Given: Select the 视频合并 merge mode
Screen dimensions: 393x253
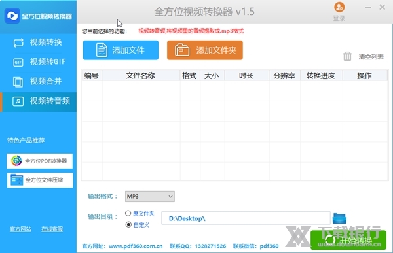Looking at the screenshot, I should click(x=38, y=81).
